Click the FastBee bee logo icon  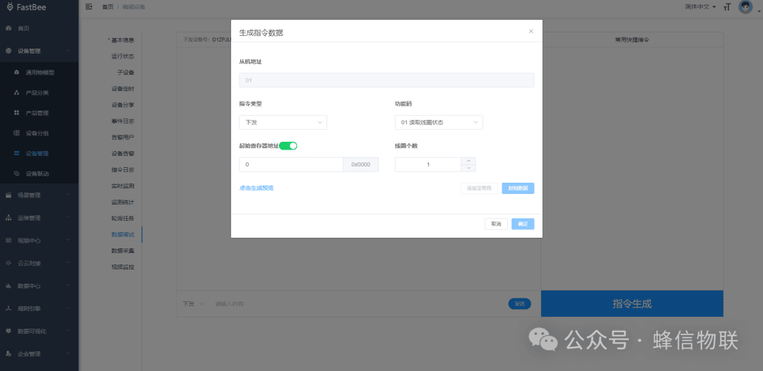(x=10, y=7)
